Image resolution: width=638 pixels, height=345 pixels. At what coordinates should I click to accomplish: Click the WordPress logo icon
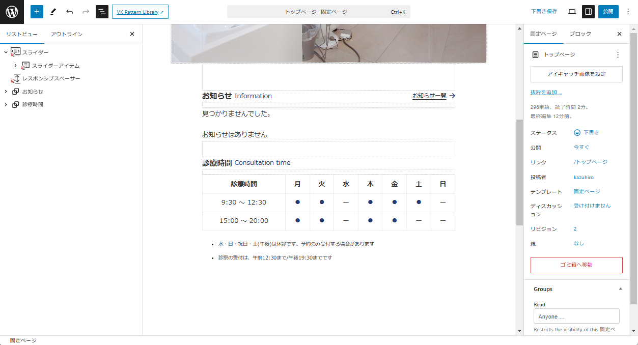click(x=12, y=12)
